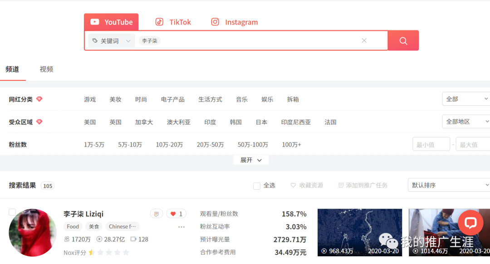This screenshot has width=490, height=264.
Task: Filter audience region by 韩国
Action: point(235,122)
